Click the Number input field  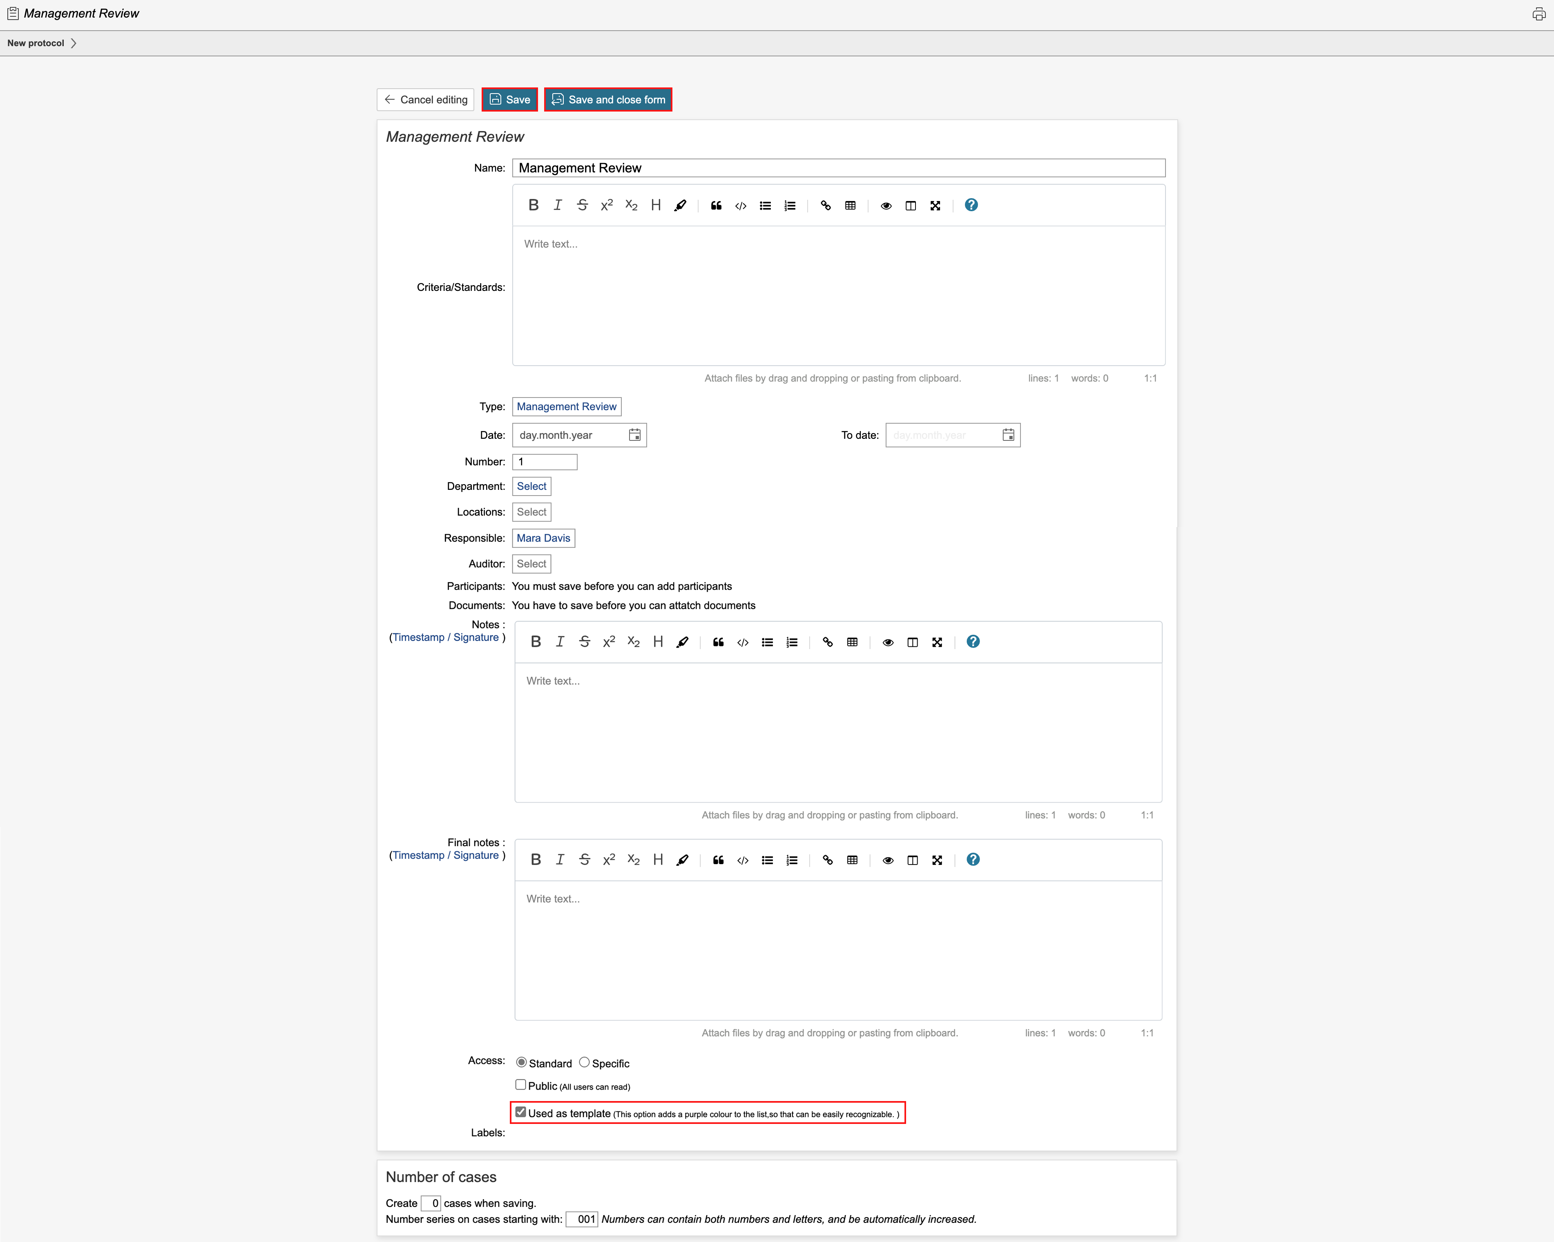(544, 462)
